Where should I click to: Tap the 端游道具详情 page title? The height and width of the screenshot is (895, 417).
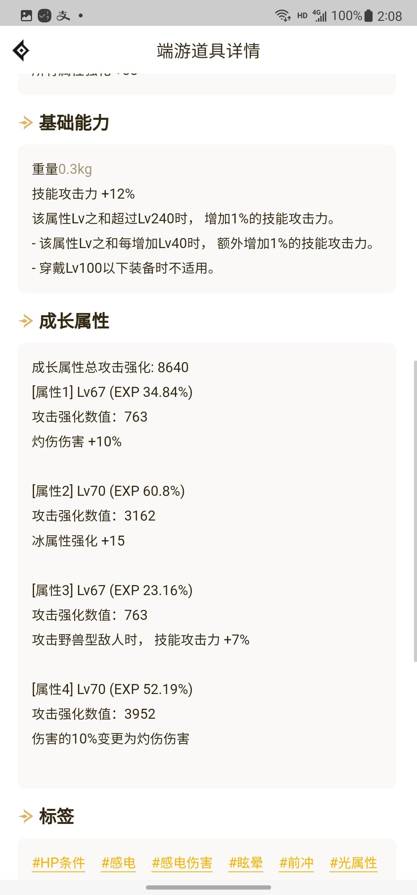click(208, 51)
